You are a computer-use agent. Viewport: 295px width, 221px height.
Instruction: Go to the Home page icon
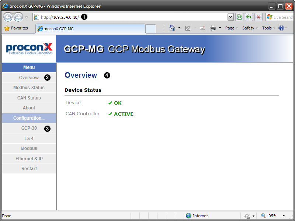pyautogui.click(x=172, y=28)
